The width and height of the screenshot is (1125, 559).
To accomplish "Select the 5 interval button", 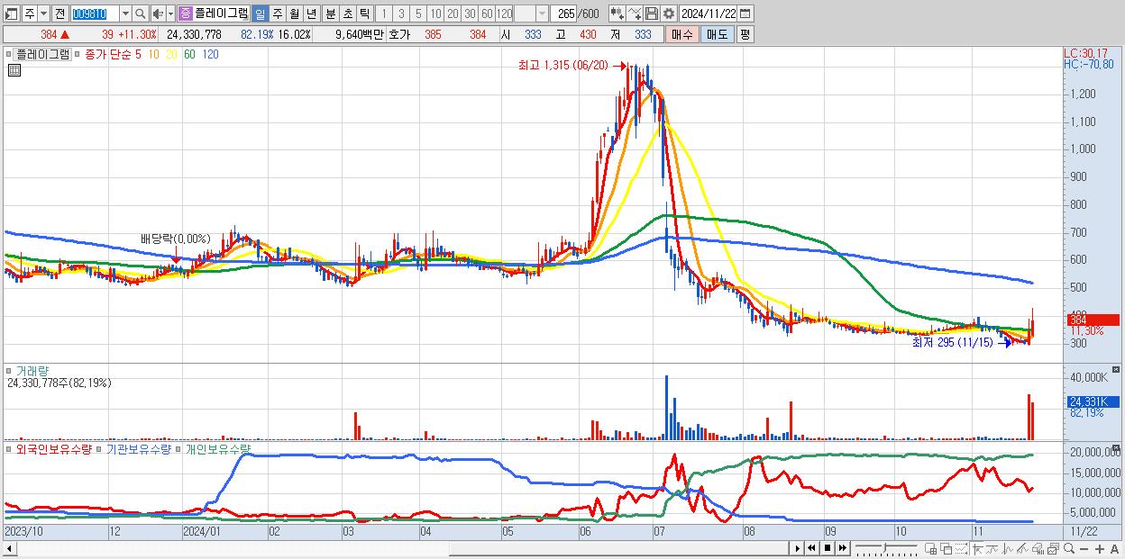I will tap(418, 14).
